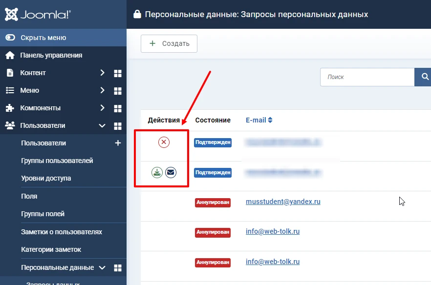Open Персональные данные dashboard grid icon

[x=118, y=268]
